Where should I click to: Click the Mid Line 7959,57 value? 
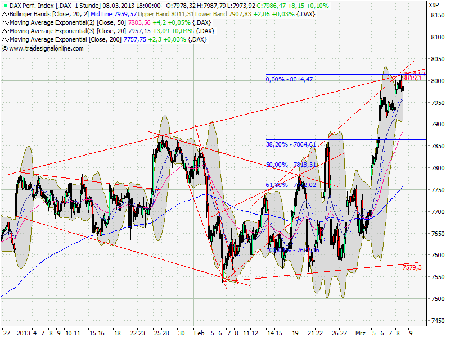click(x=114, y=15)
